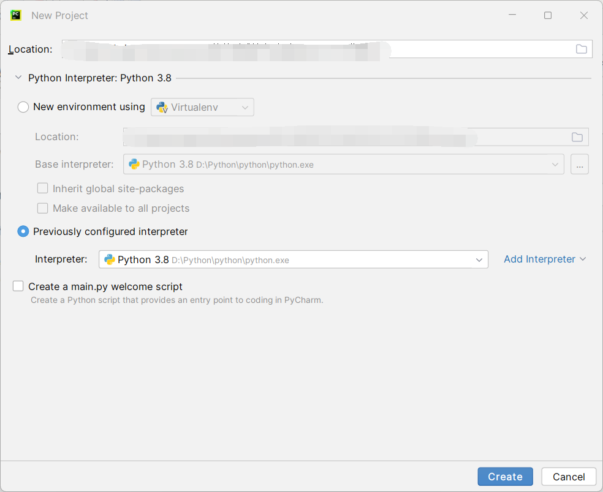Screen dimensions: 603x492
Task: Click Python icon in Interpreter combo box
Action: point(110,259)
